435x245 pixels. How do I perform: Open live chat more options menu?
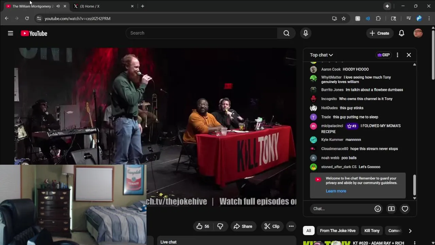click(x=397, y=55)
